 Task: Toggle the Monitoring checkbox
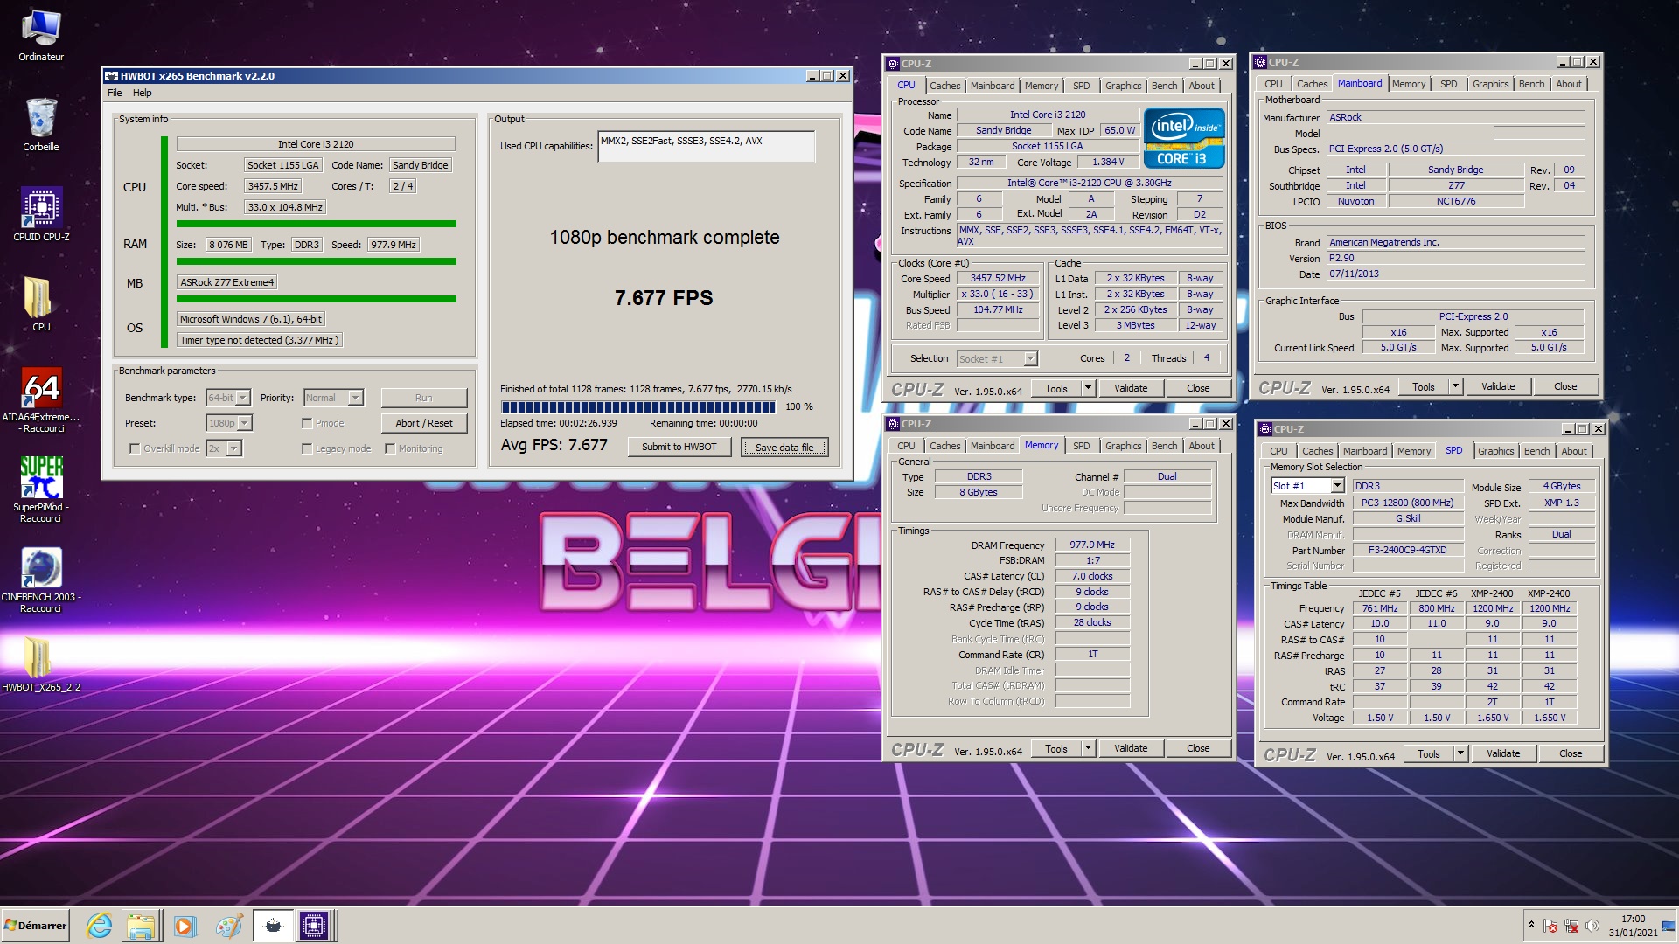tap(390, 448)
